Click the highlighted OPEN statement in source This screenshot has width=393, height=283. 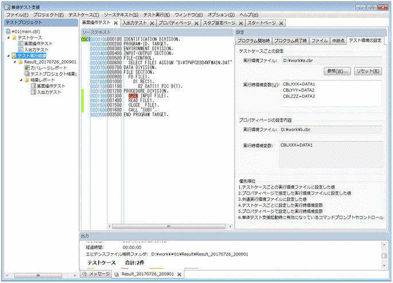pos(133,96)
